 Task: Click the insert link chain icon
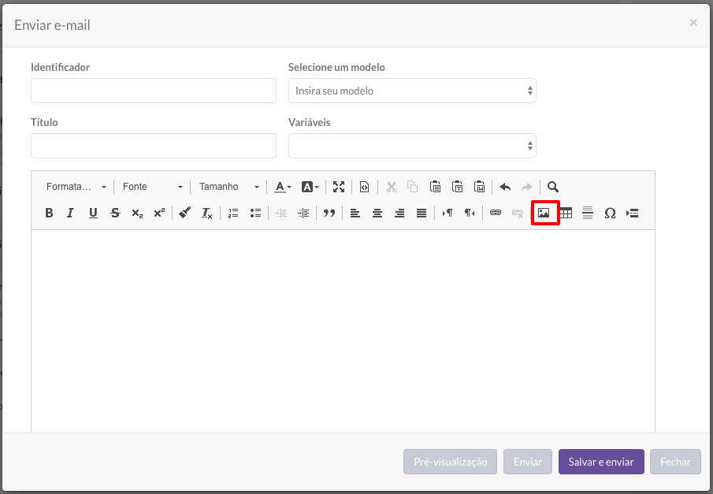click(x=496, y=213)
